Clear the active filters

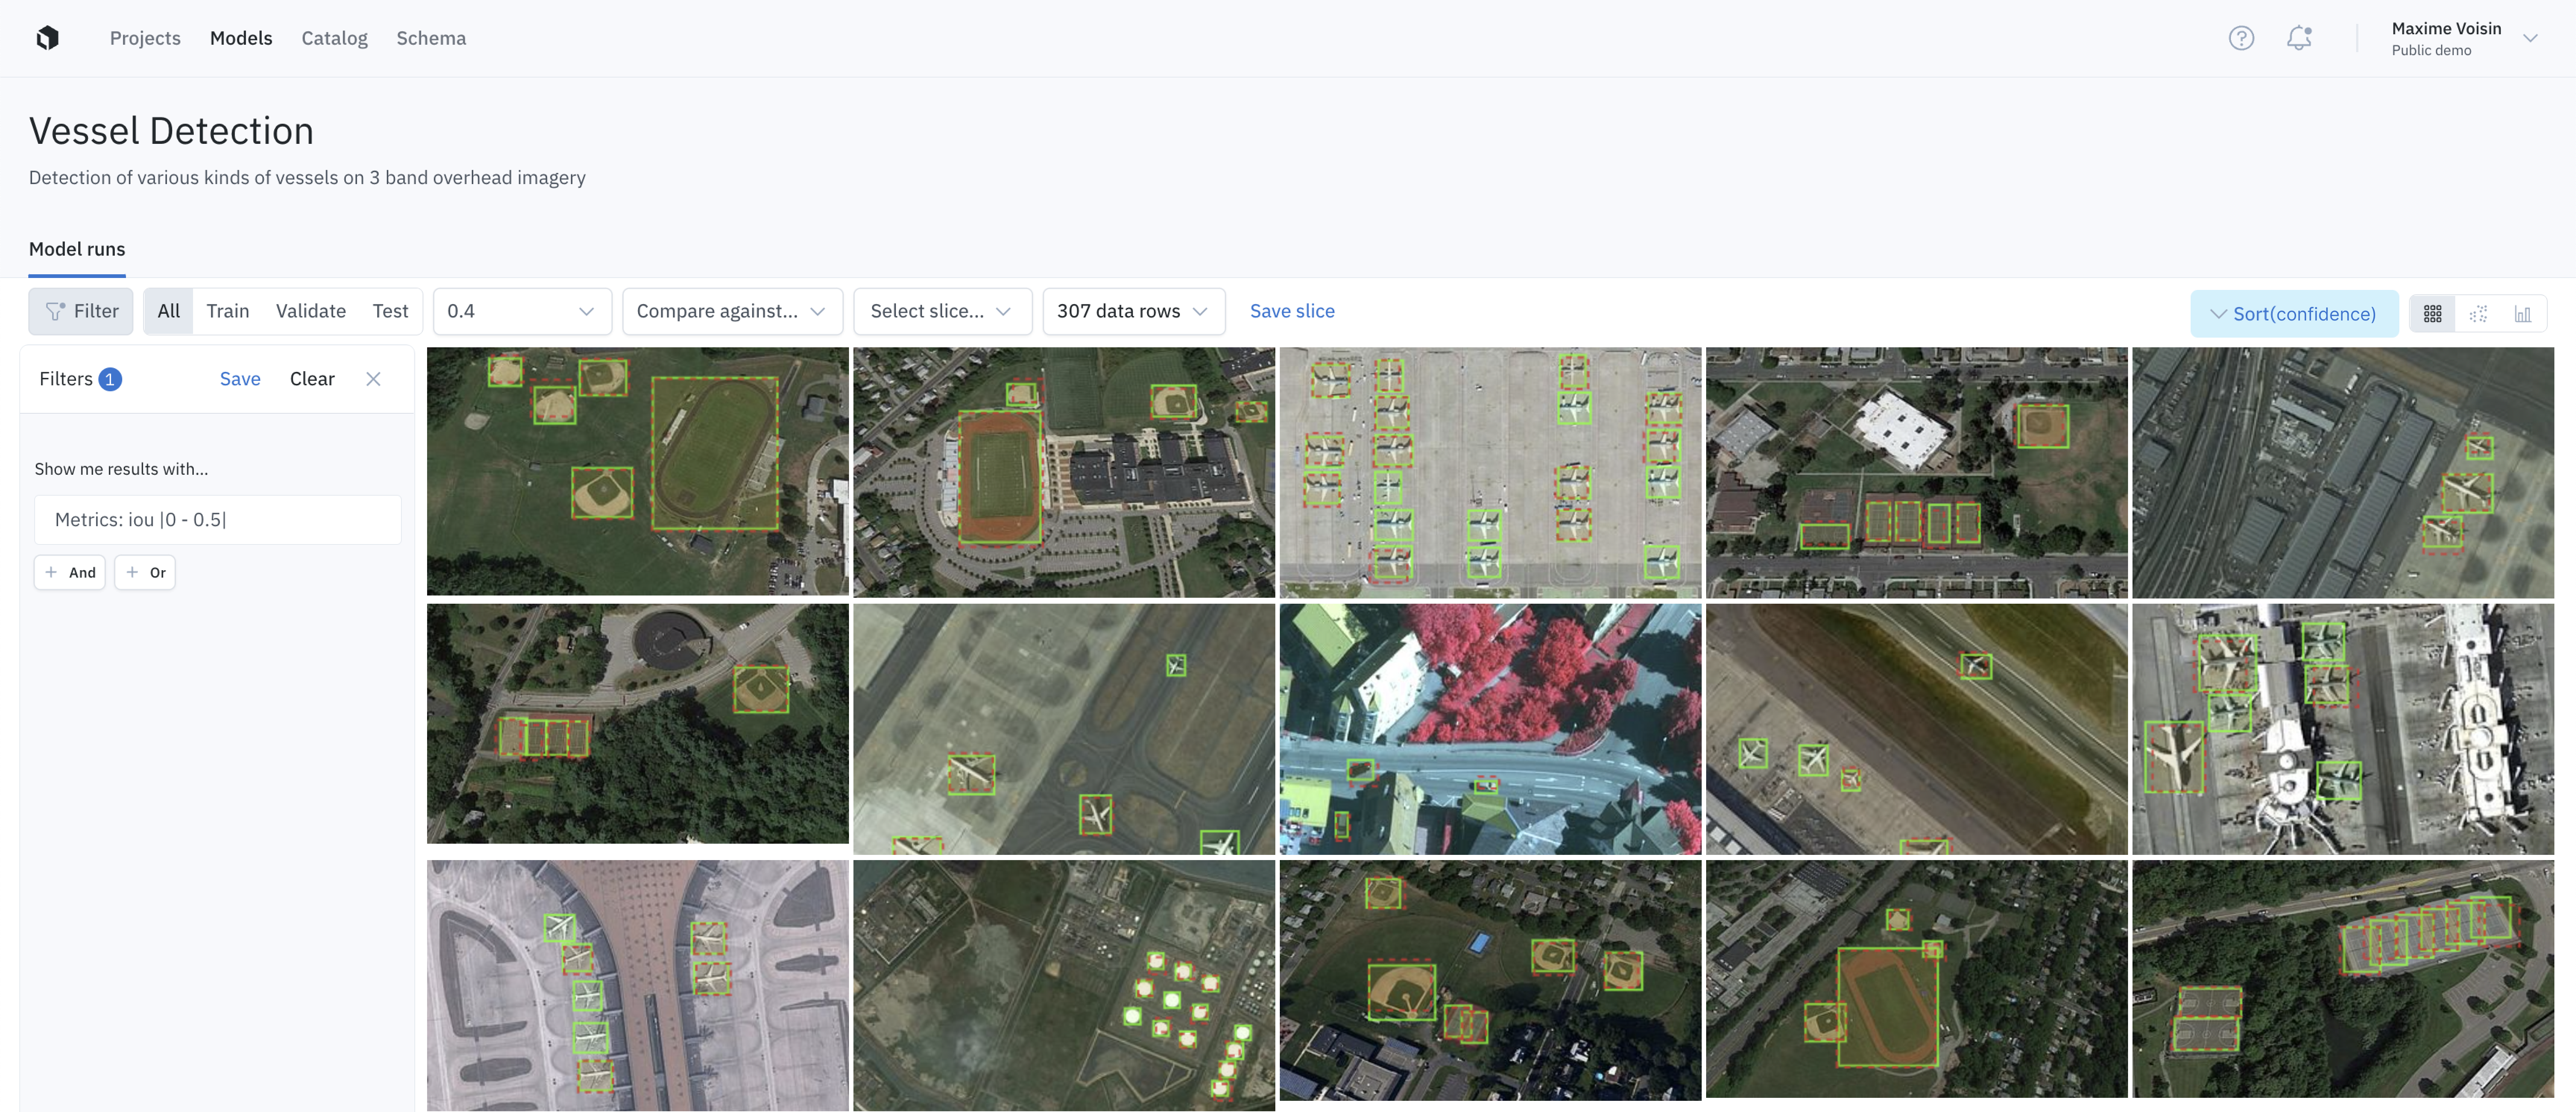click(x=312, y=379)
